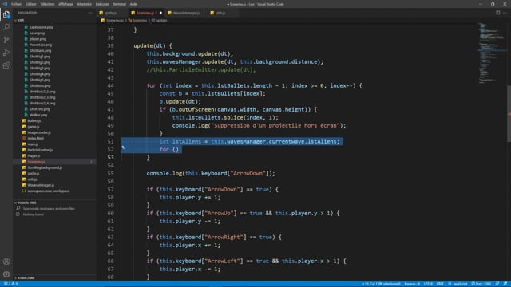Click the editor minimap code overview
The height and width of the screenshot is (287, 511).
(492, 53)
